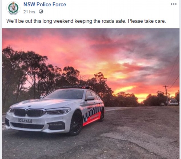Click the roof light bar on the police car
181x159 pixels.
[77, 87]
